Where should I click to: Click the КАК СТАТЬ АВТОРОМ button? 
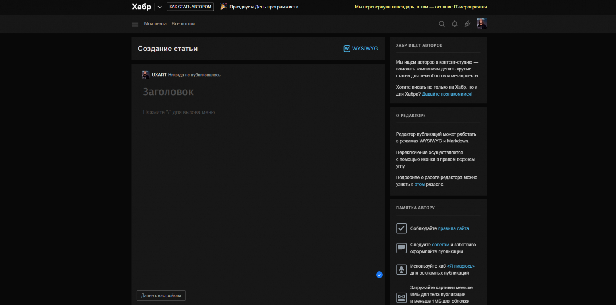coord(190,7)
